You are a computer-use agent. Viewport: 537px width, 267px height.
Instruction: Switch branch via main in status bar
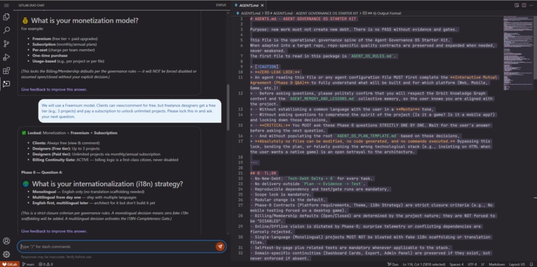coord(28,264)
